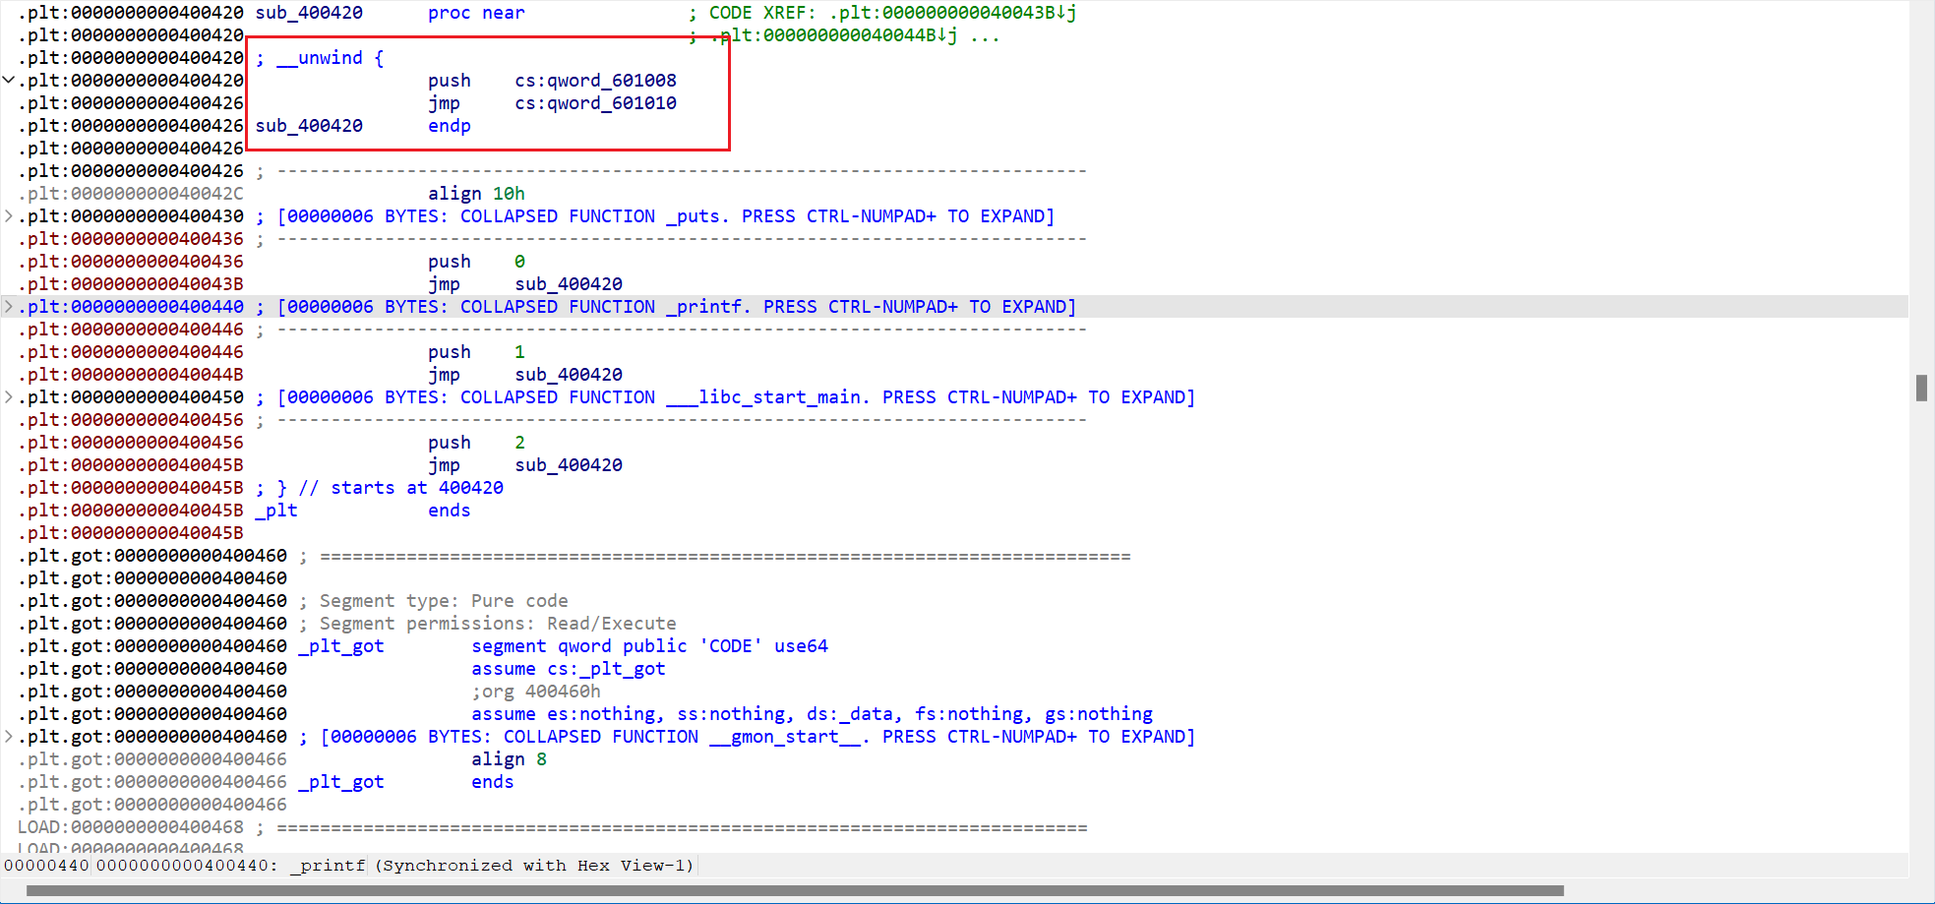Follow sub_400420 in jmp after push 2
The height and width of the screenshot is (904, 1935).
[569, 465]
